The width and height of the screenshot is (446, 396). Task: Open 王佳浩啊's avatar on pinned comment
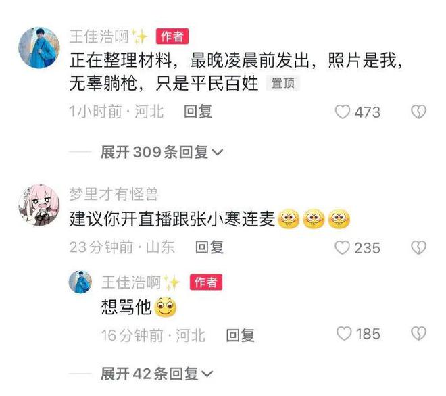(x=39, y=47)
